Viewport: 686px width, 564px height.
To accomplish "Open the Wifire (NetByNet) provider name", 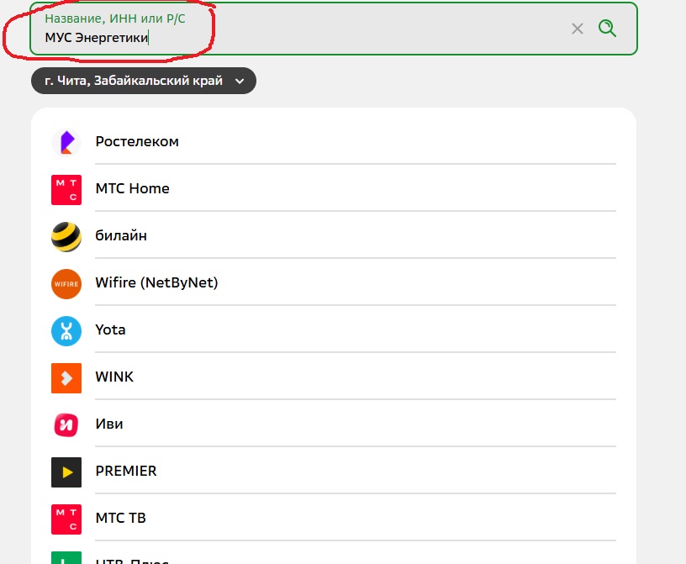I will [156, 283].
